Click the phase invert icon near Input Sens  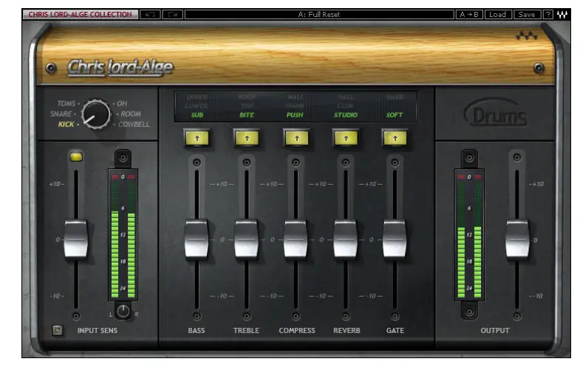click(x=58, y=330)
